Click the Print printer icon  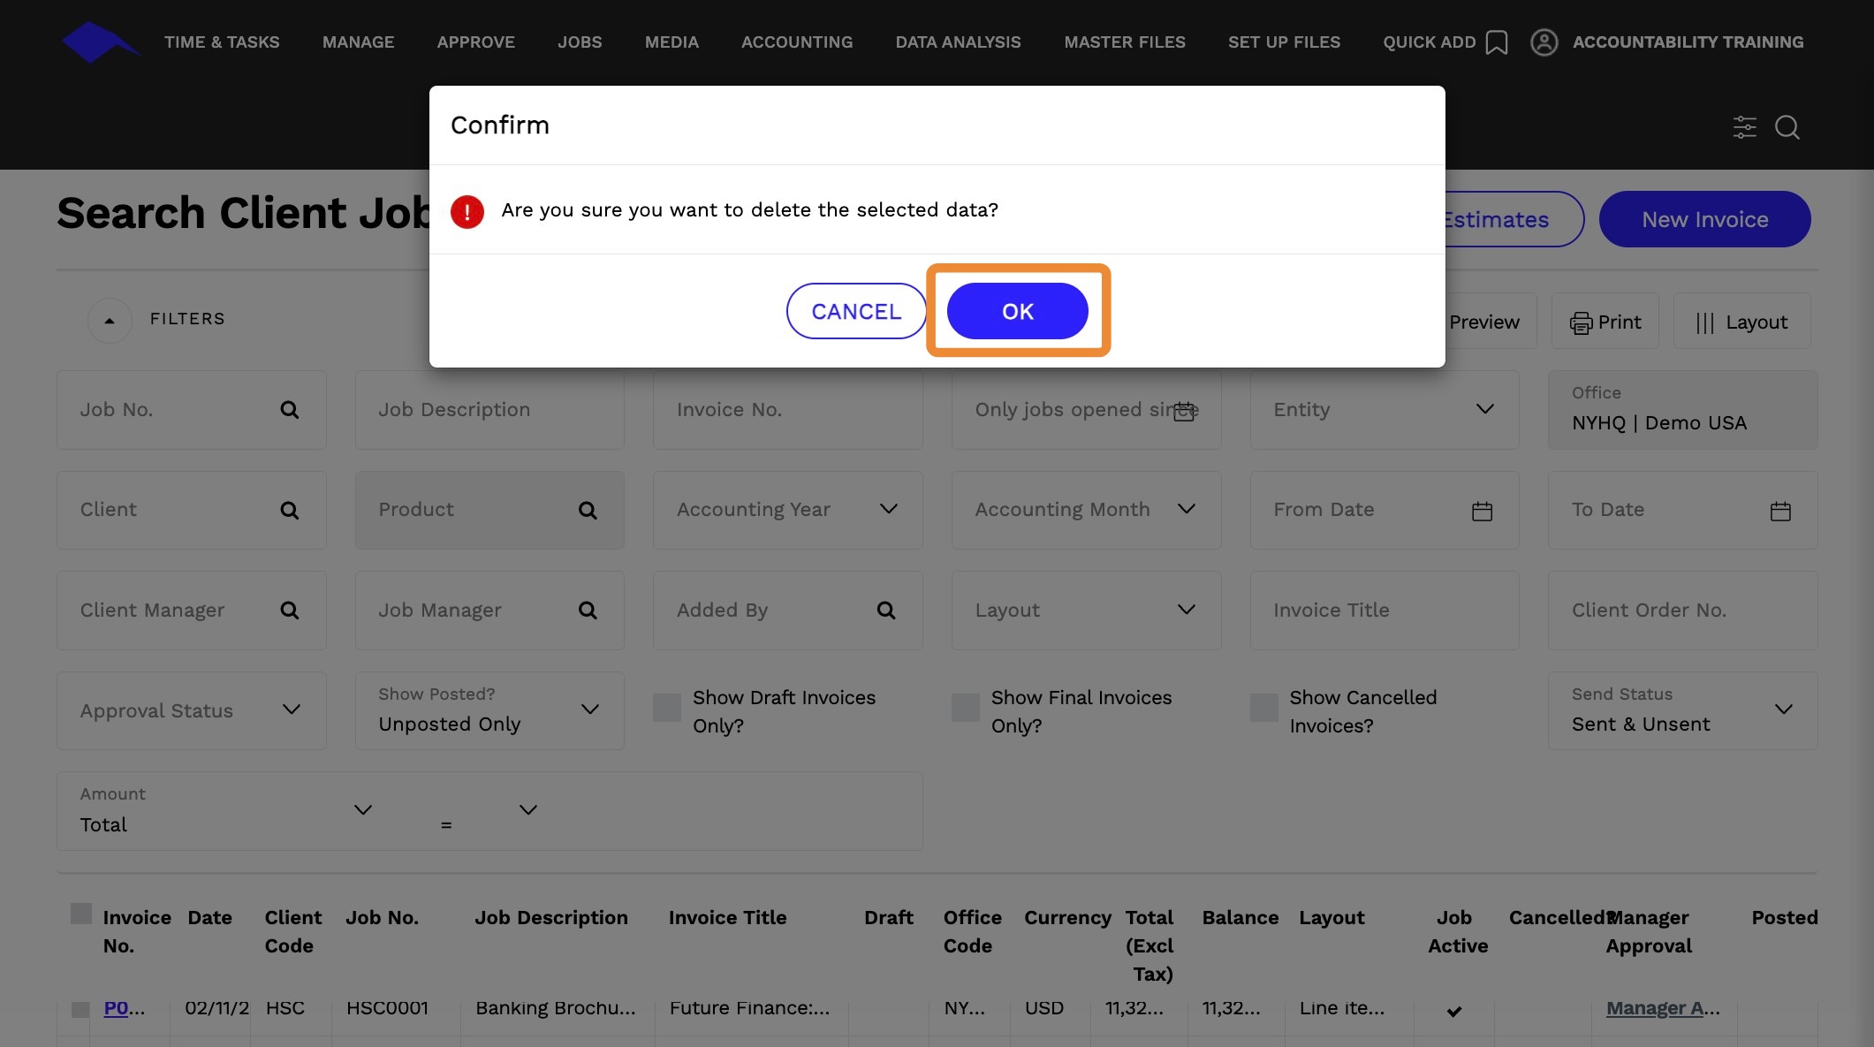coord(1581,322)
